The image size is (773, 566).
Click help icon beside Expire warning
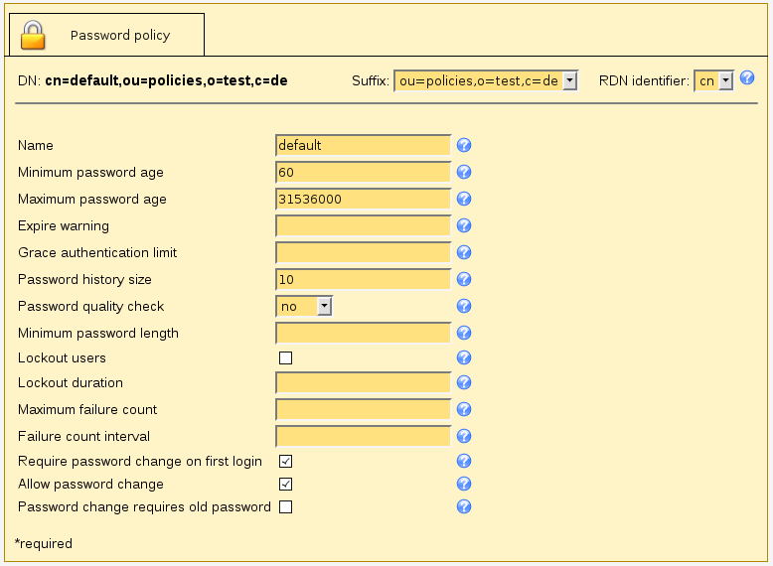pos(464,225)
